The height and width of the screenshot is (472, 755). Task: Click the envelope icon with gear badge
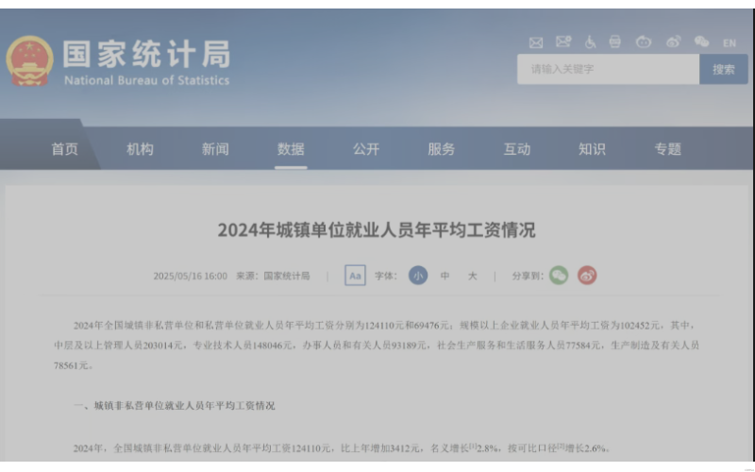563,42
